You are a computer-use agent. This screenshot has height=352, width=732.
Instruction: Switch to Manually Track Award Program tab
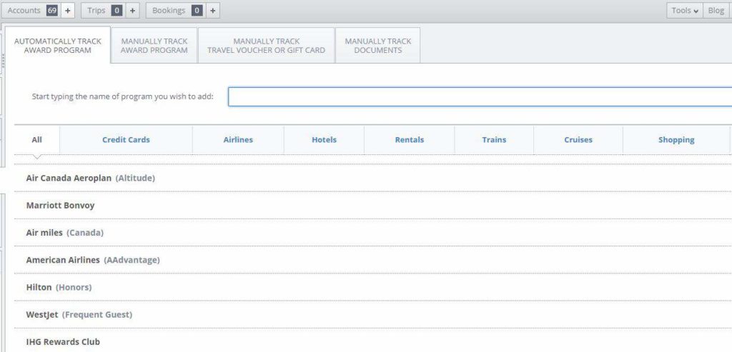pos(154,46)
